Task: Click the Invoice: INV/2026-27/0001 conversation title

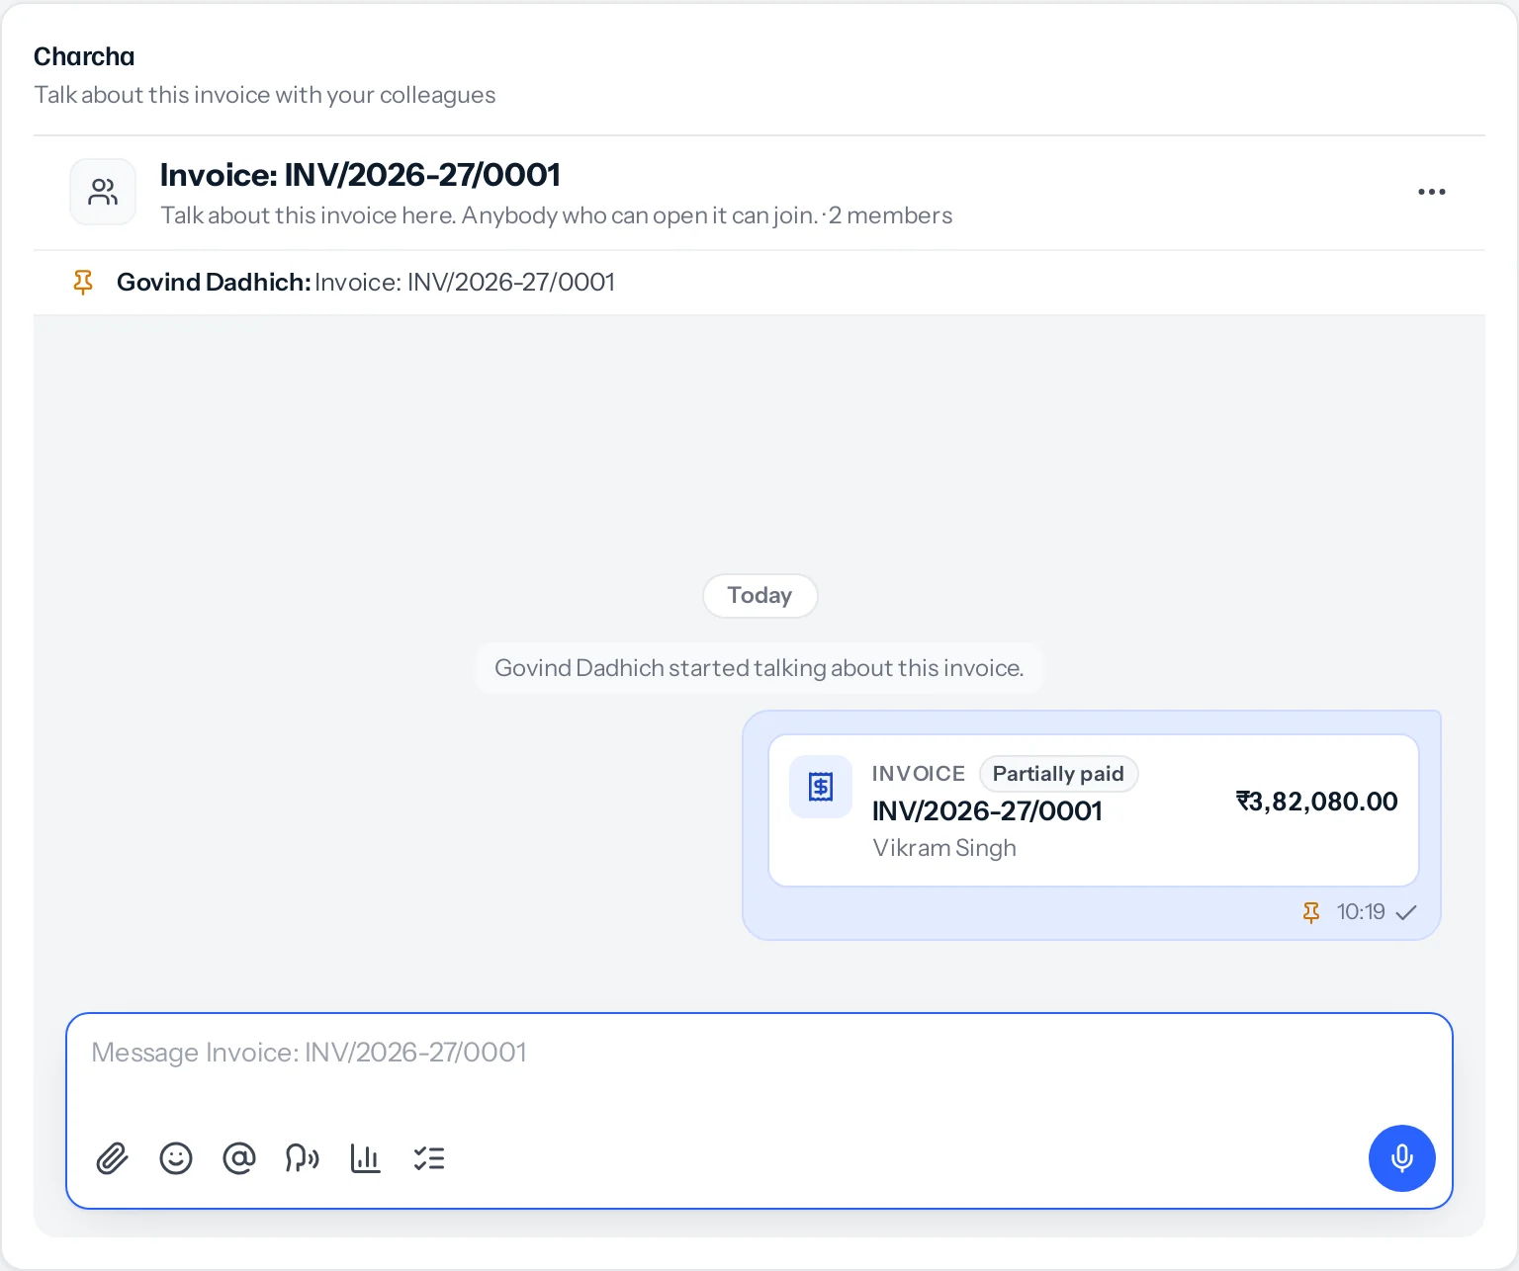Action: [360, 175]
